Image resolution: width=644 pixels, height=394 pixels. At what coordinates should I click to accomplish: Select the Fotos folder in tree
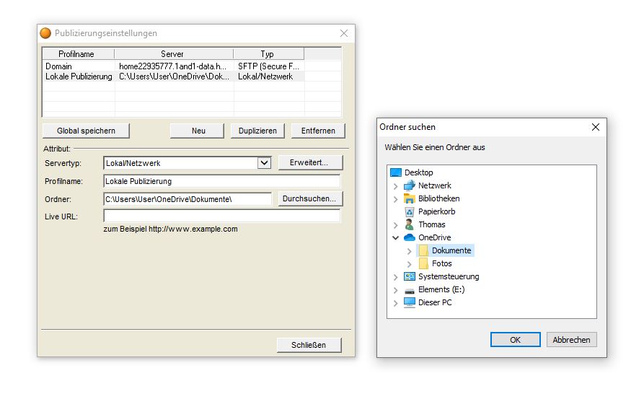pyautogui.click(x=441, y=263)
